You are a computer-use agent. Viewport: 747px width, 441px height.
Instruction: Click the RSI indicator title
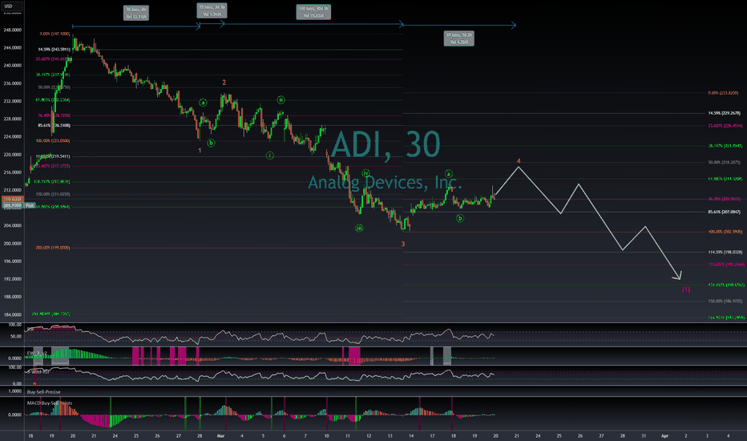(30, 329)
